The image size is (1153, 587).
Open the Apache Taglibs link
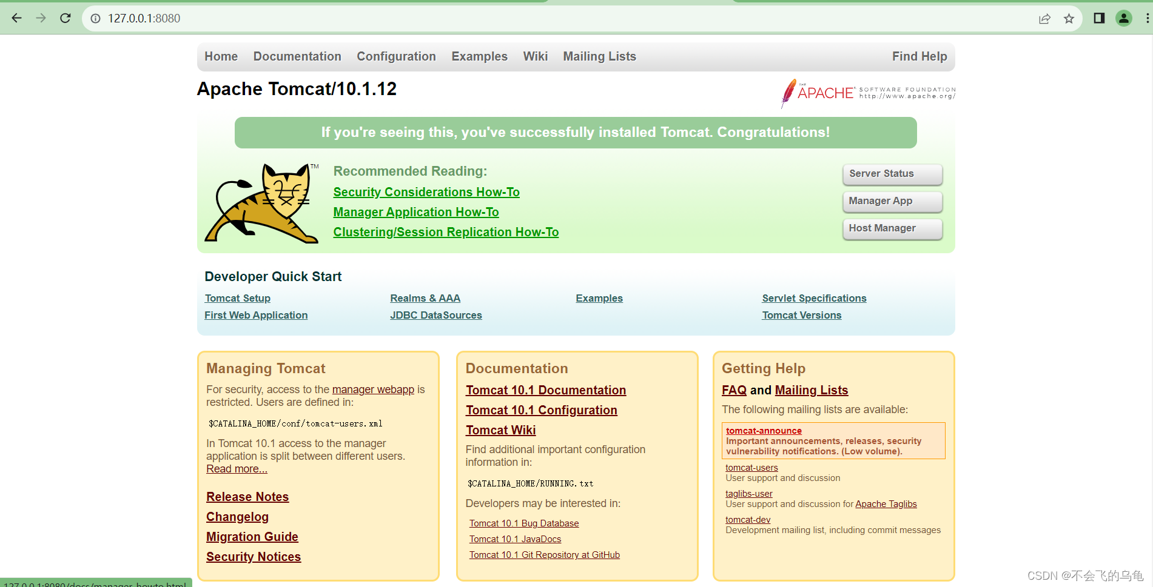click(886, 504)
